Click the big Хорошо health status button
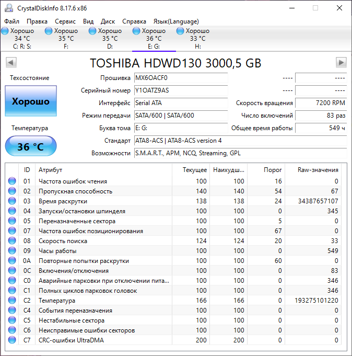Viewport: 352px width, 356px height. 31,101
